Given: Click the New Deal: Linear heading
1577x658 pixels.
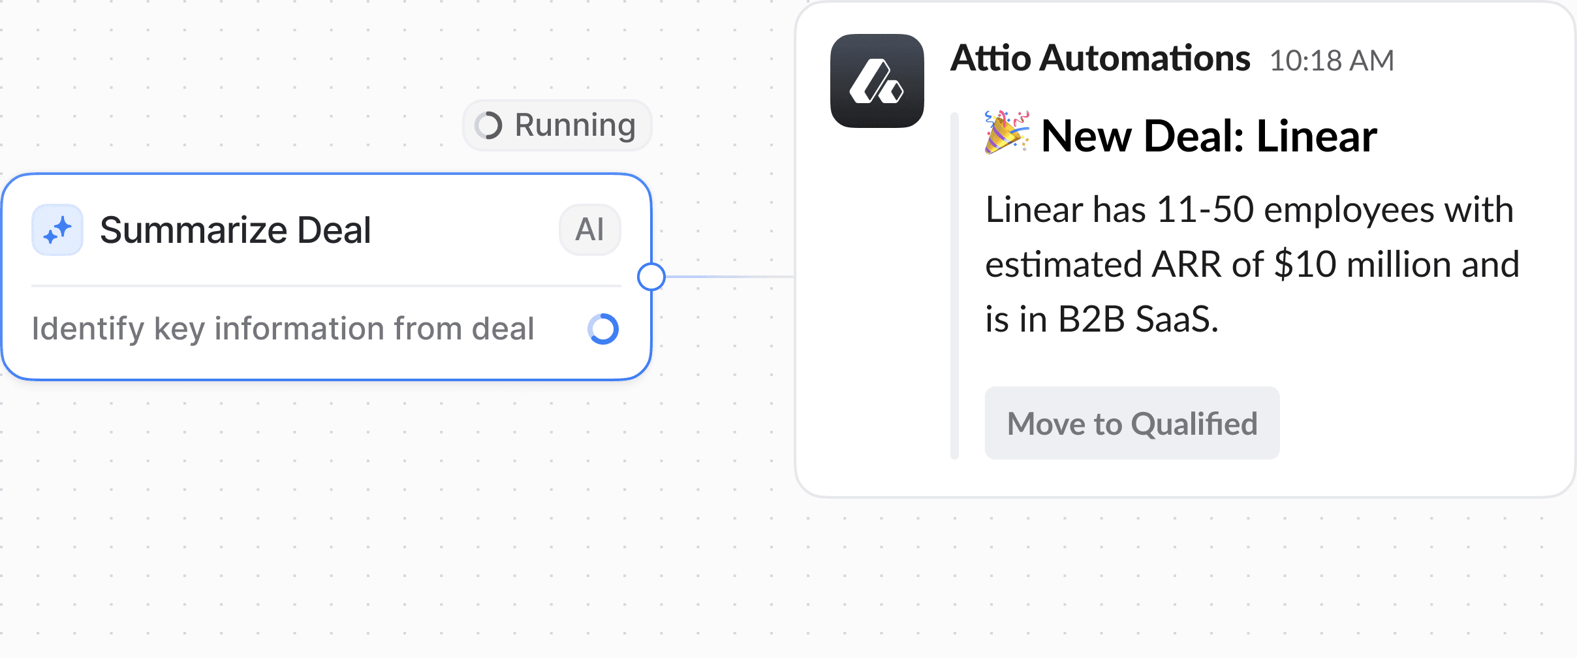Looking at the screenshot, I should [x=1209, y=136].
